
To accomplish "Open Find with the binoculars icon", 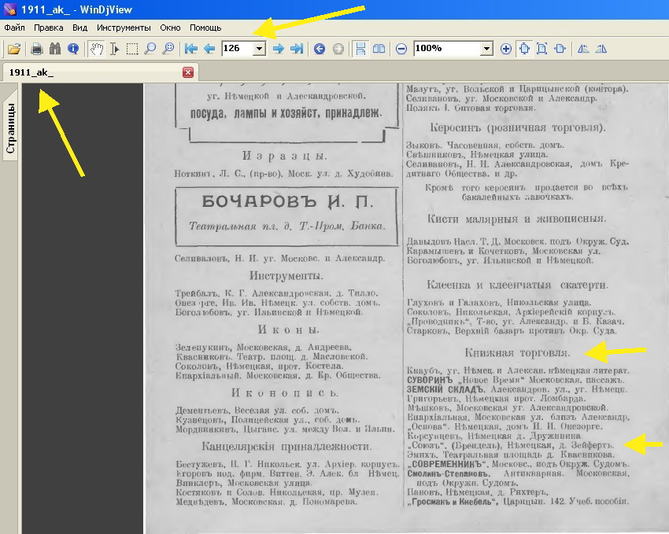I will tap(55, 49).
